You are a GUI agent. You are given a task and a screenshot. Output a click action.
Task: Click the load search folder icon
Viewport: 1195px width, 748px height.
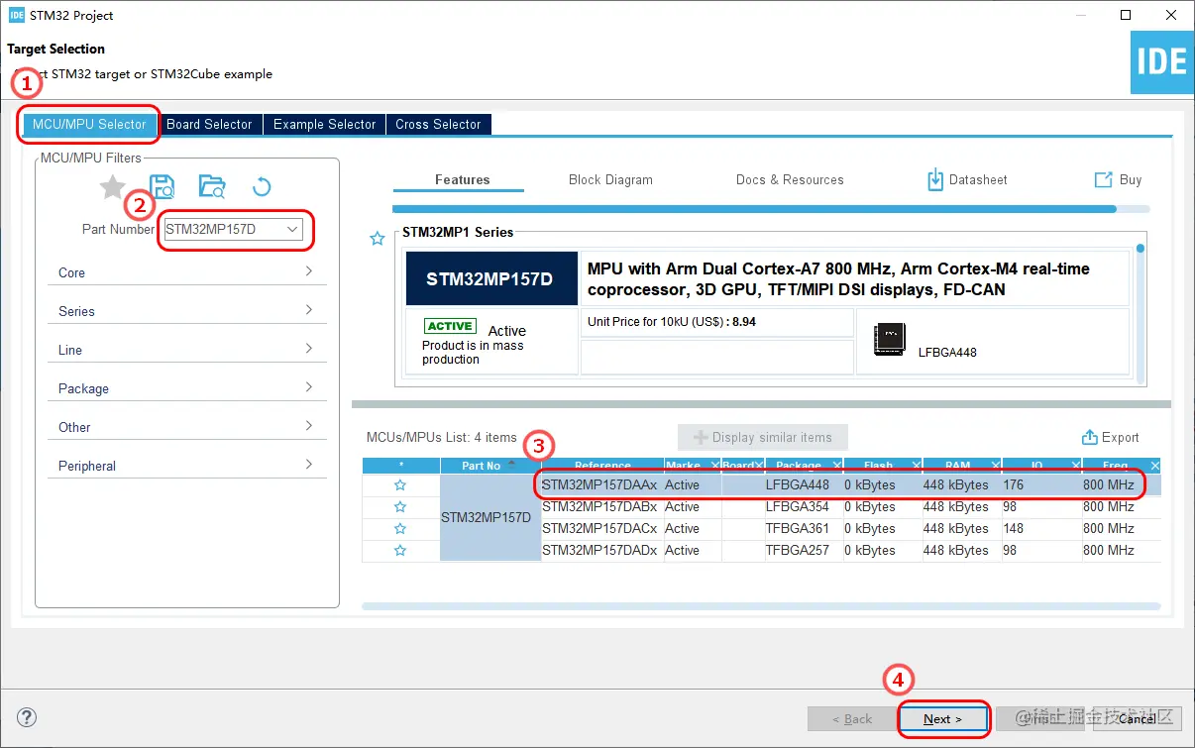click(212, 185)
